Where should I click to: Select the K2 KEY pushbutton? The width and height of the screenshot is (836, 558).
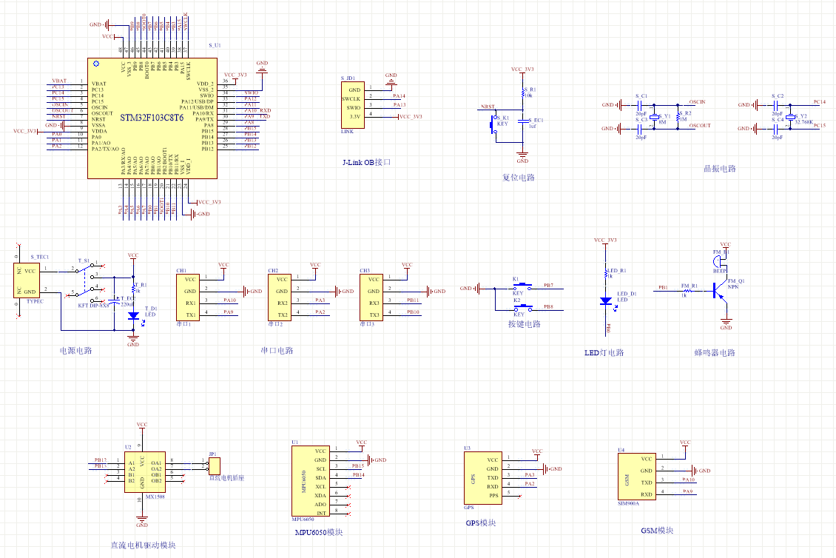click(x=522, y=307)
